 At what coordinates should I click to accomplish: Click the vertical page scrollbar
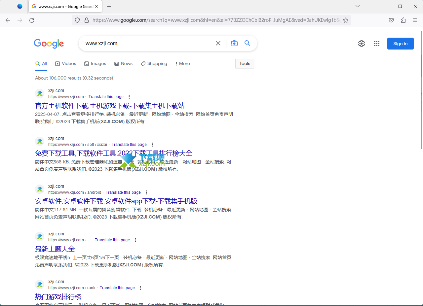[x=421, y=90]
